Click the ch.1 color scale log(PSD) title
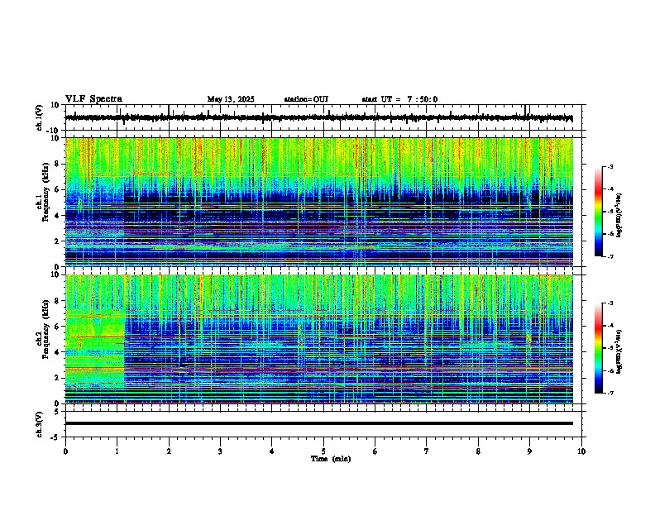655x506 pixels. (619, 215)
